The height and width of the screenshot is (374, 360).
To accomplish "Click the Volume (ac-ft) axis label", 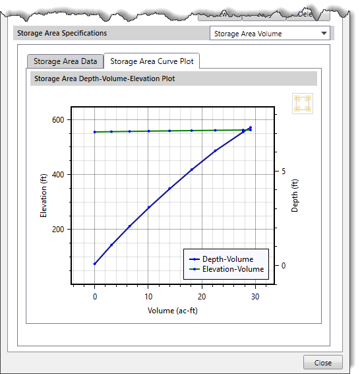I will (173, 311).
